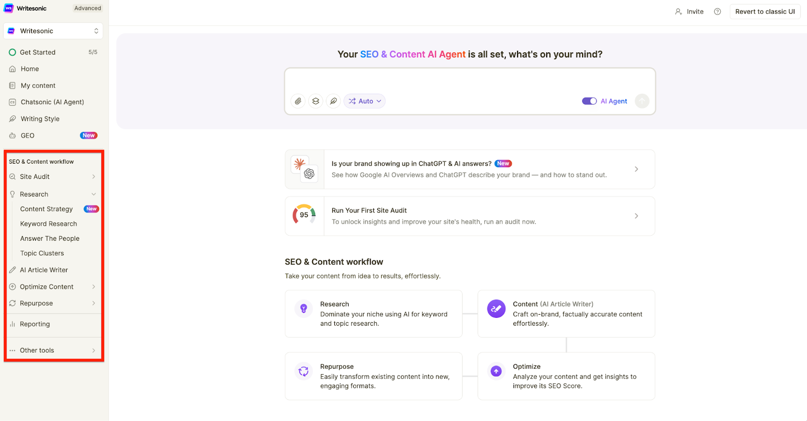Open Topic Clusters in sidebar
807x421 pixels.
click(42, 253)
